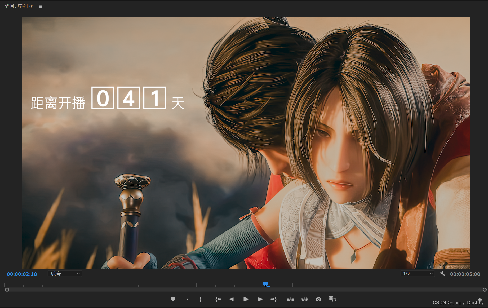
Task: Open the zoom level dropdown set to 适合
Action: pos(65,274)
